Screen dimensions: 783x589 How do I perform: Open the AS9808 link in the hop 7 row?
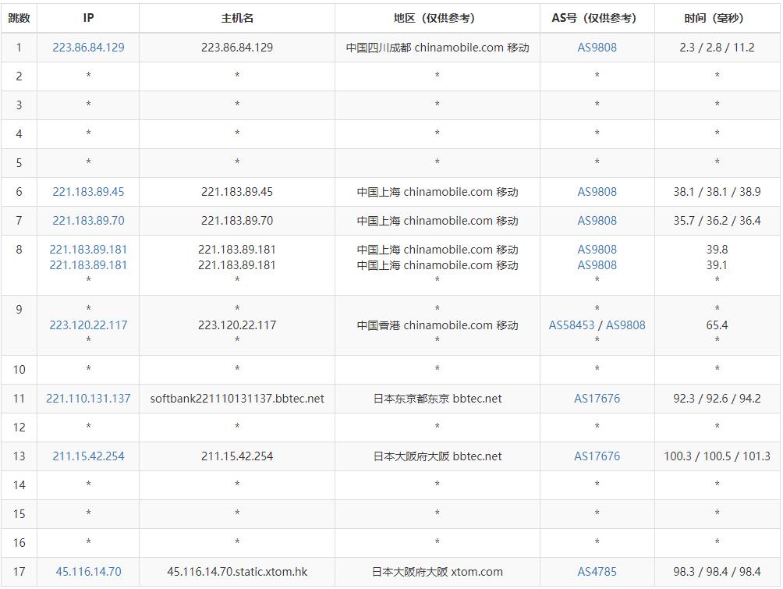[x=597, y=221]
